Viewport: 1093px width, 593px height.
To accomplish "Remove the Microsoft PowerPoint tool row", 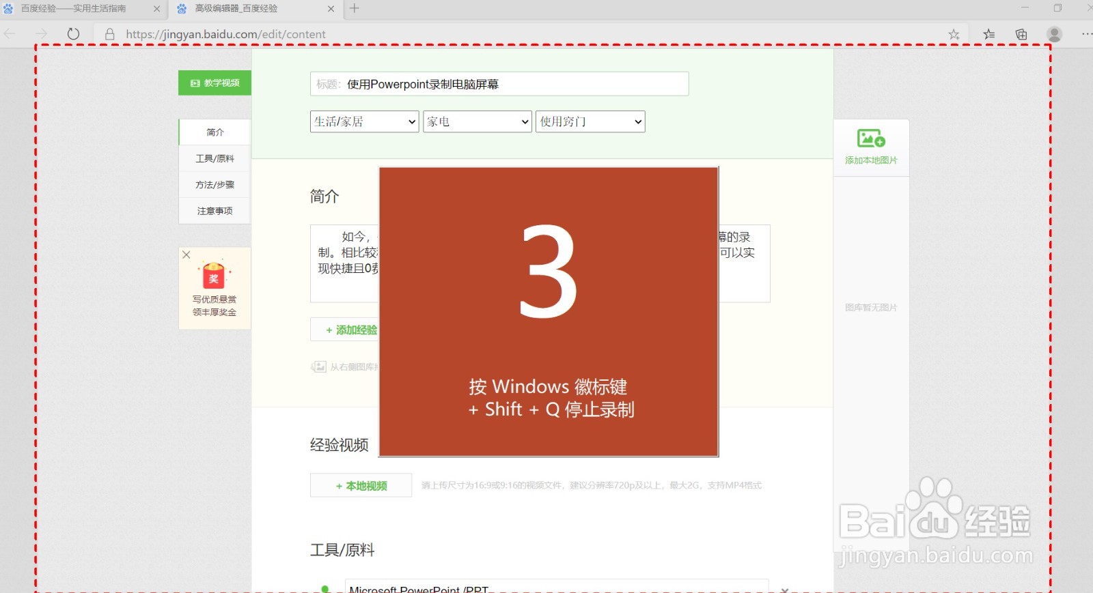I will tap(785, 590).
